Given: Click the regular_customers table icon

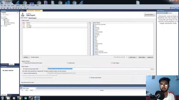Looking at the screenshot, I should [x=93, y=51].
